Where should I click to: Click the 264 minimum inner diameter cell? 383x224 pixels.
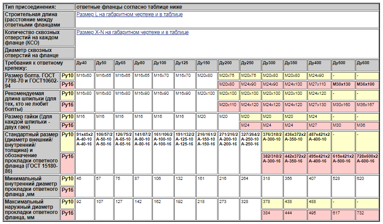click(x=250, y=186)
